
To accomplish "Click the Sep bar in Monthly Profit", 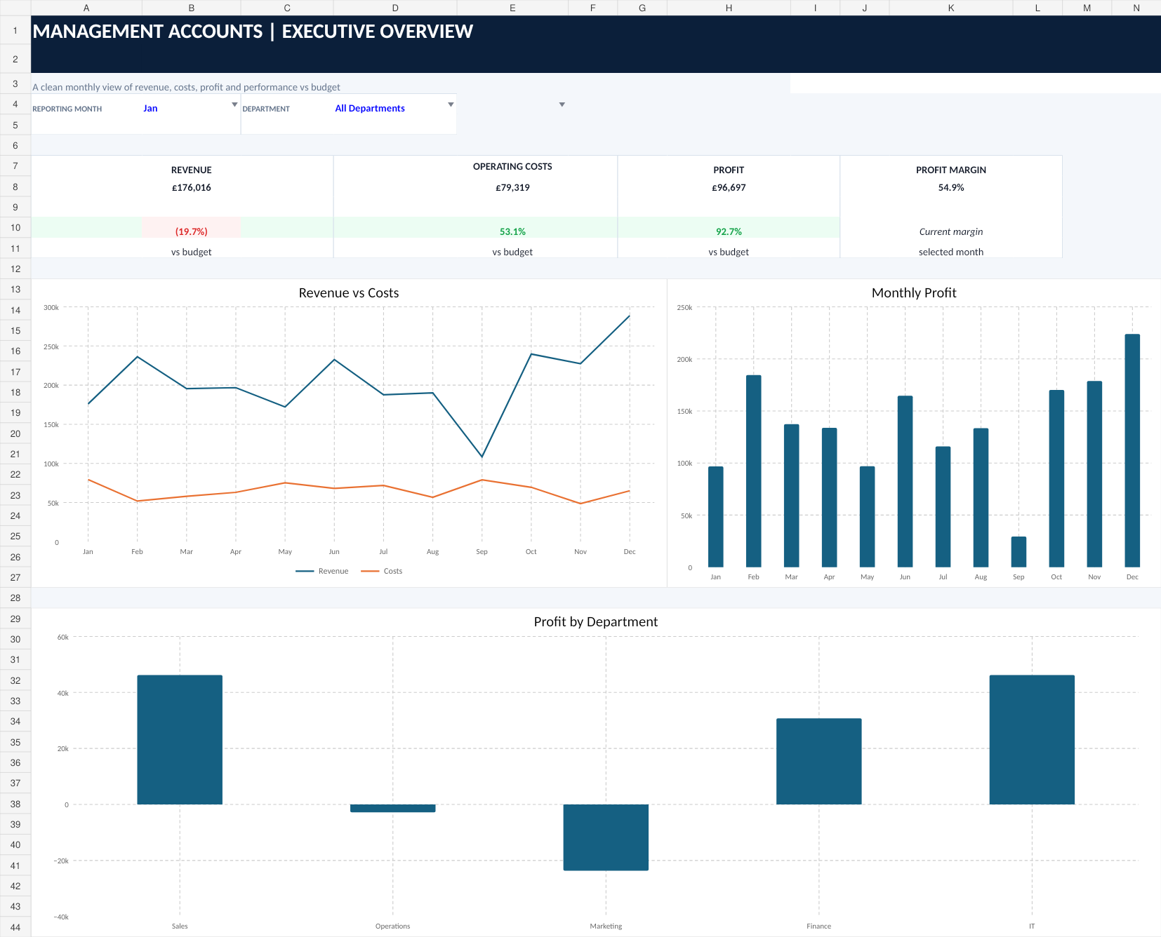I will click(x=1019, y=552).
